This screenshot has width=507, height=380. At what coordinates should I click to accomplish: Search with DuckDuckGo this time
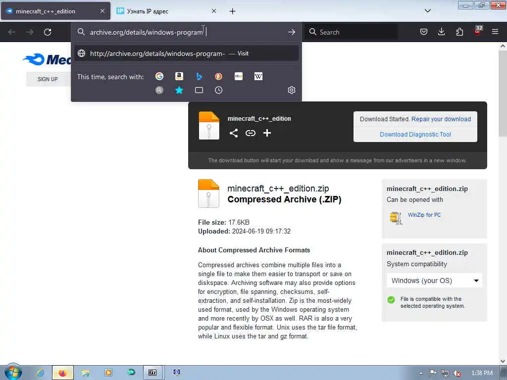coord(218,76)
